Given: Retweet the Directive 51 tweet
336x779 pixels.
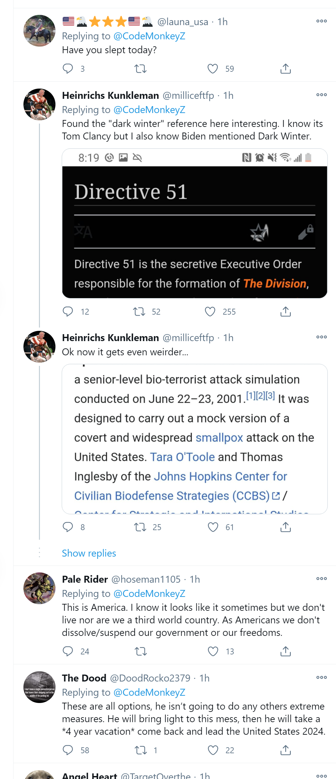Looking at the screenshot, I should pos(139,312).
